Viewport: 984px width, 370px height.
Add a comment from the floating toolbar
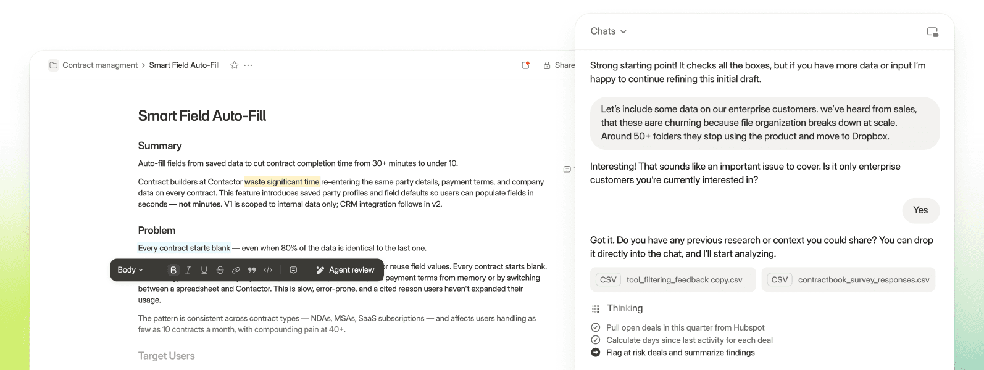coord(293,270)
